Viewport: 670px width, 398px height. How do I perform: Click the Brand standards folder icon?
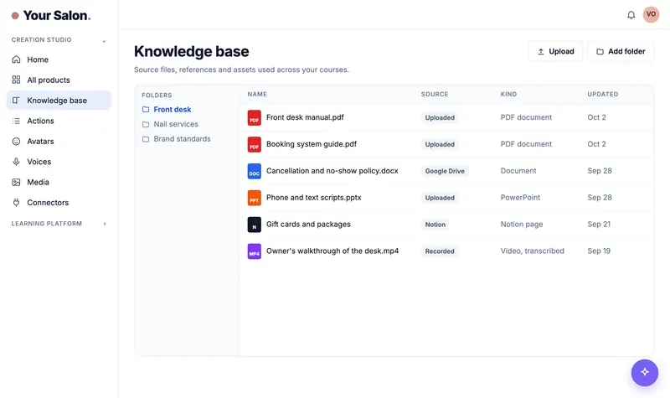pyautogui.click(x=146, y=139)
